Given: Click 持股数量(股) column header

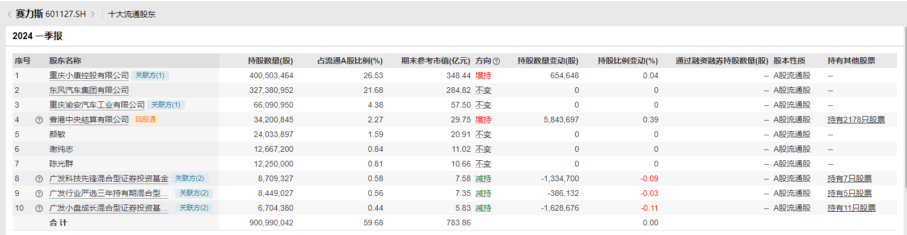Looking at the screenshot, I should 271,61.
